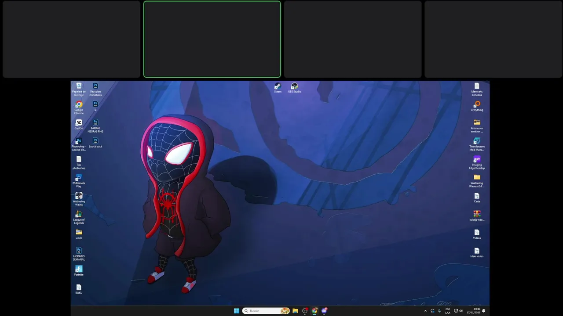Open the Windows Start menu
563x316 pixels.
click(x=237, y=311)
